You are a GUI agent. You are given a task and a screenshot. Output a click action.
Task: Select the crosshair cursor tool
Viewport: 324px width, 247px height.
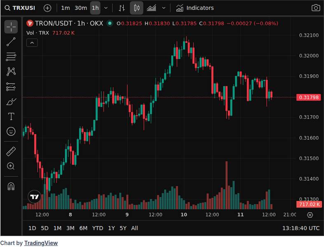point(11,27)
